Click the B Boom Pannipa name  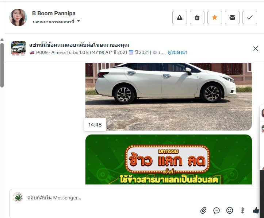pos(54,13)
